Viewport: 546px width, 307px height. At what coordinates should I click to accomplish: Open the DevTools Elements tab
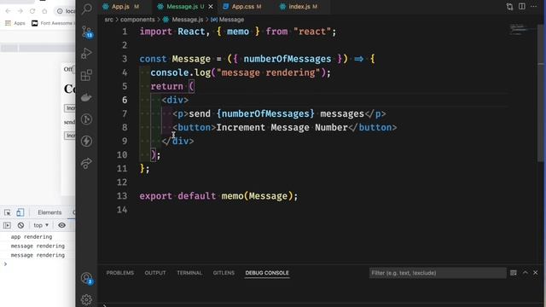point(49,212)
